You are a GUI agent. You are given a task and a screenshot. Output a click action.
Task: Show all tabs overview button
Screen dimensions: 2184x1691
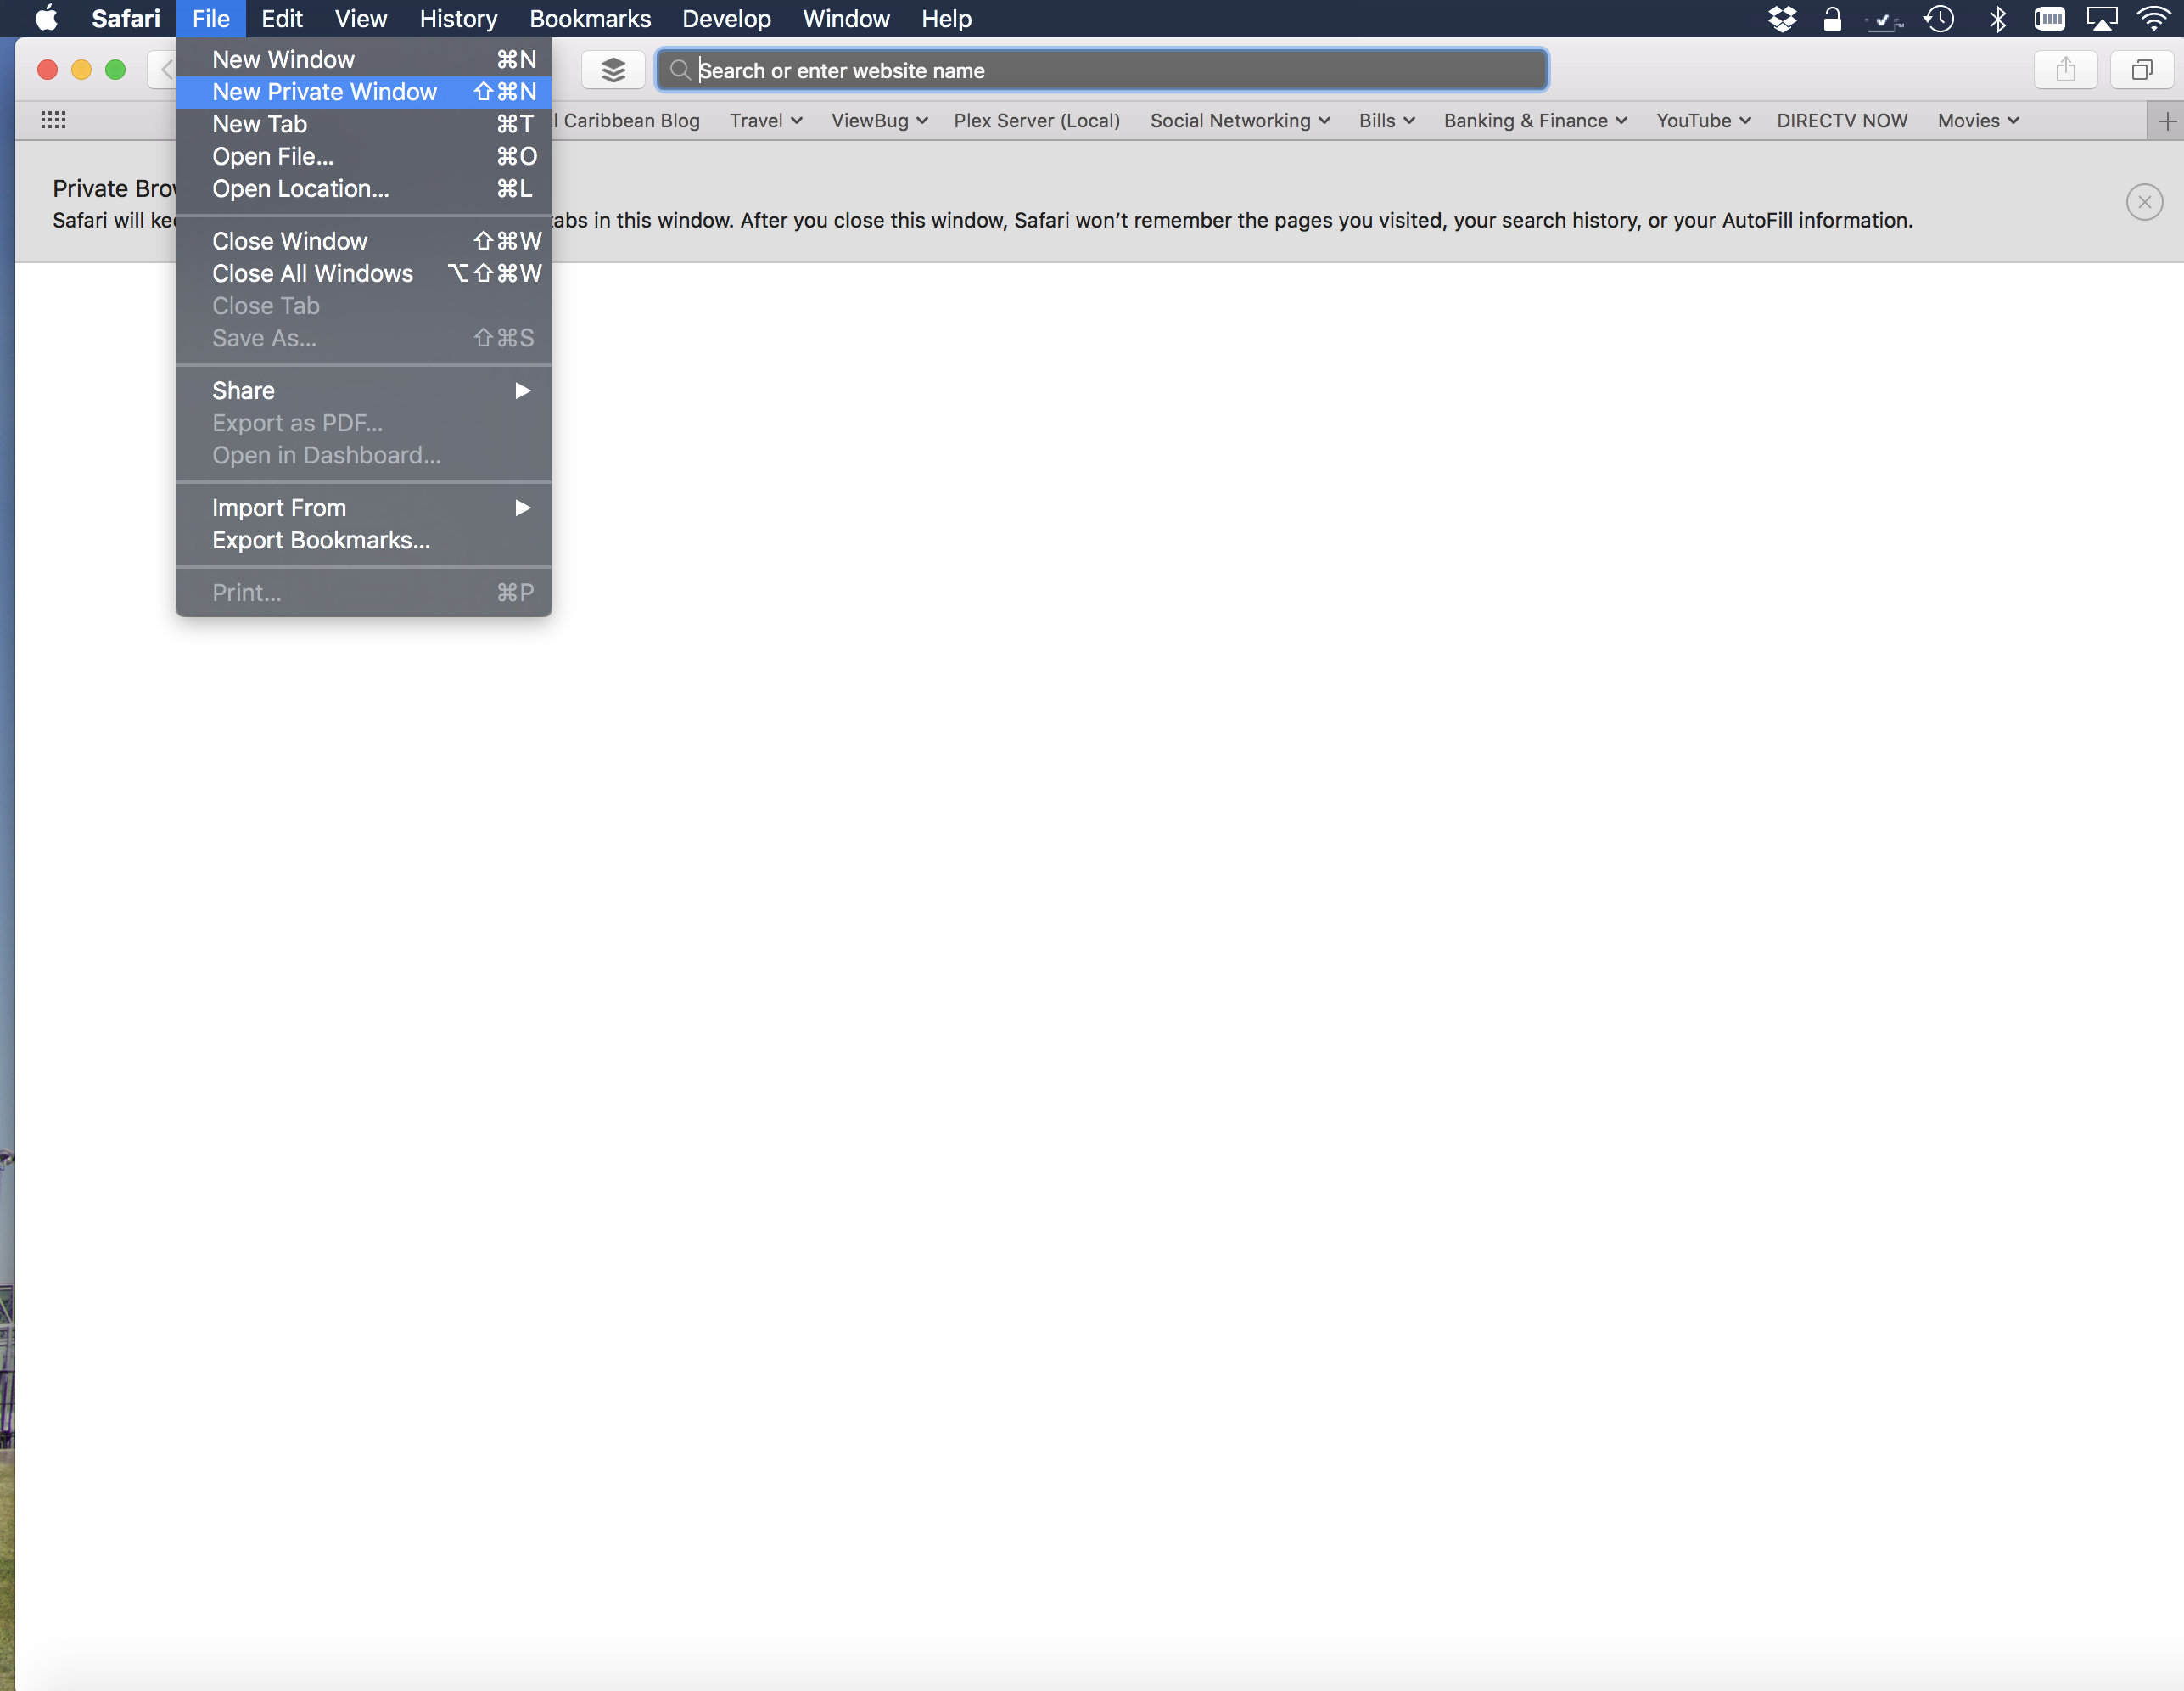[2142, 70]
